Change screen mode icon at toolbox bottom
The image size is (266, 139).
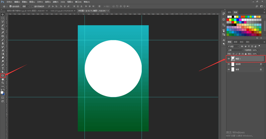pyautogui.click(x=3, y=101)
